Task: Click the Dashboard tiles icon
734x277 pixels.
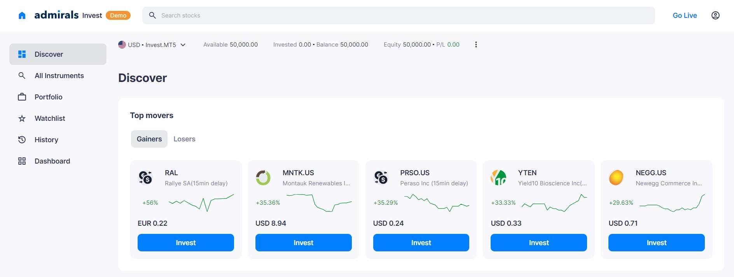Action: pyautogui.click(x=22, y=161)
